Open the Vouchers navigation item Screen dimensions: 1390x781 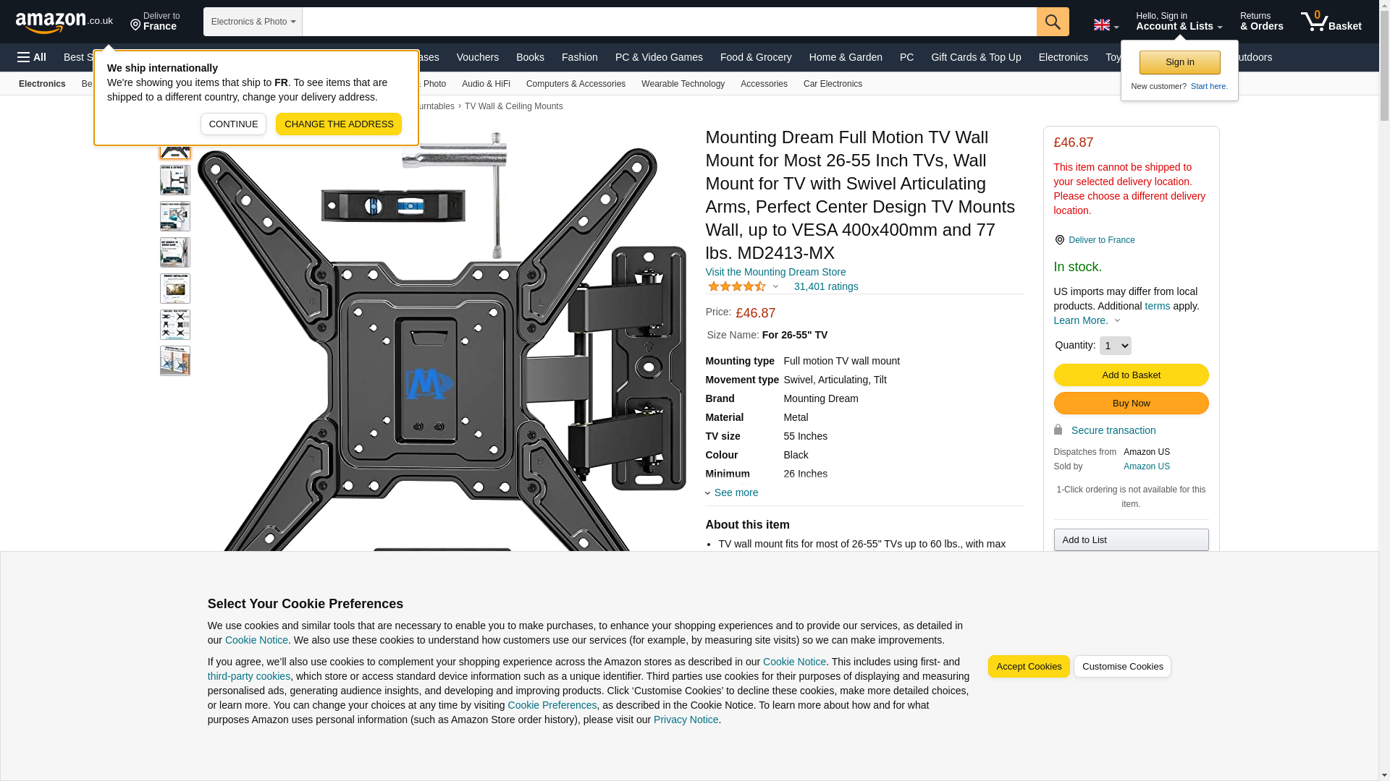click(x=477, y=57)
